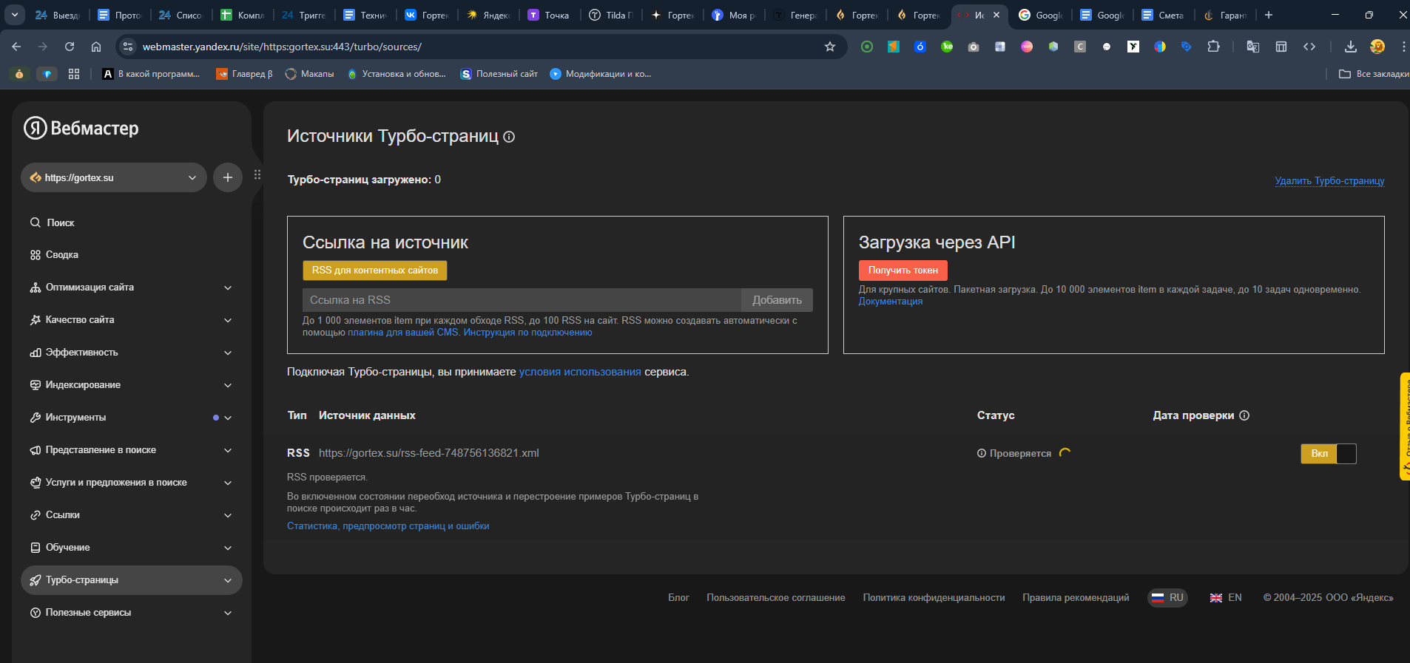Open the tab search dropdown
Screen dimensions: 1410x663
[x=14, y=15]
